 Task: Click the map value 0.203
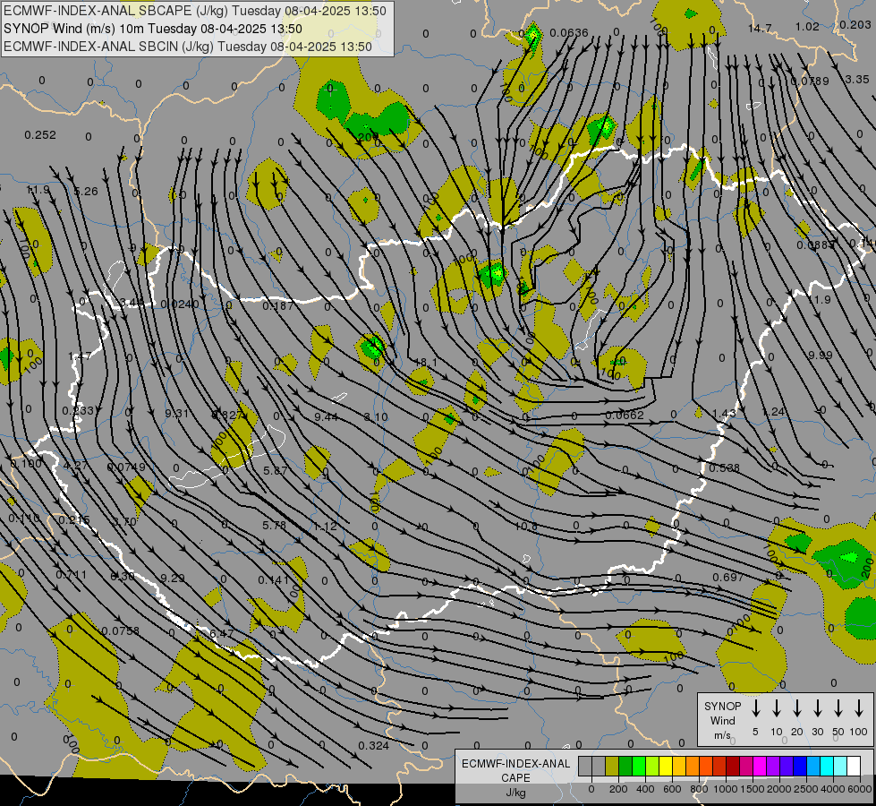(855, 24)
